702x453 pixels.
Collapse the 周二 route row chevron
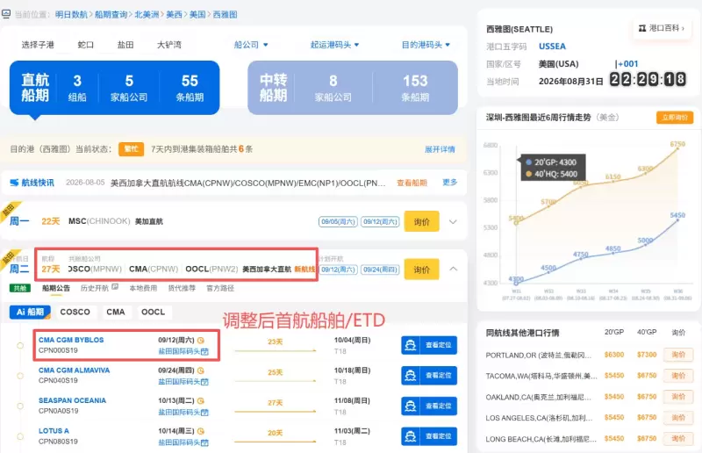(x=453, y=269)
